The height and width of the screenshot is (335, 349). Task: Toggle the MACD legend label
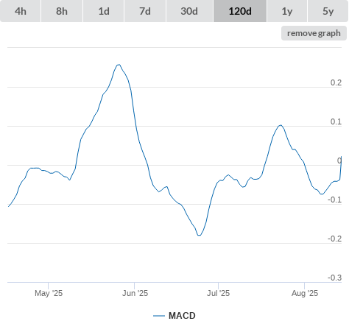(182, 316)
